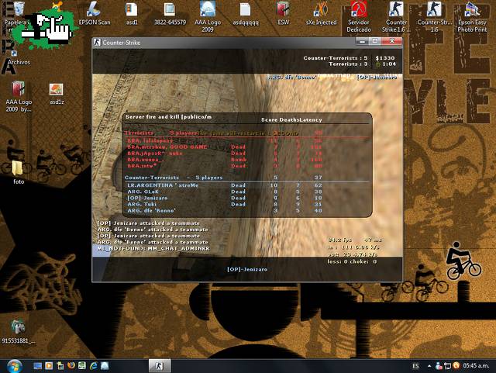Click the '$1330' money display
The image size is (496, 373).
click(385, 58)
